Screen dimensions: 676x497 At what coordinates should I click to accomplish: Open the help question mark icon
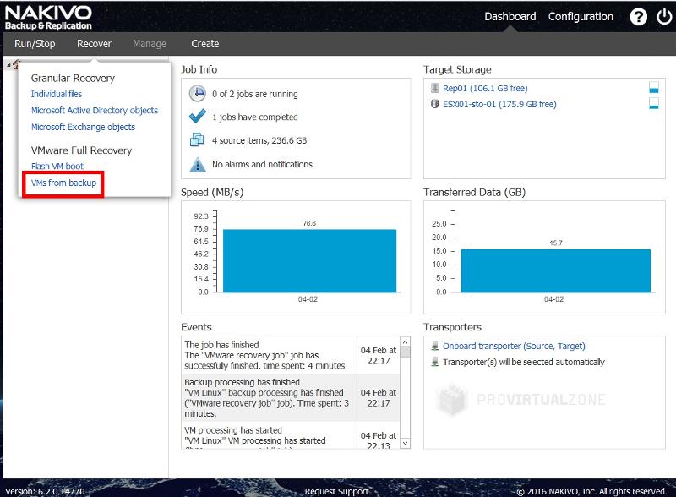[638, 17]
